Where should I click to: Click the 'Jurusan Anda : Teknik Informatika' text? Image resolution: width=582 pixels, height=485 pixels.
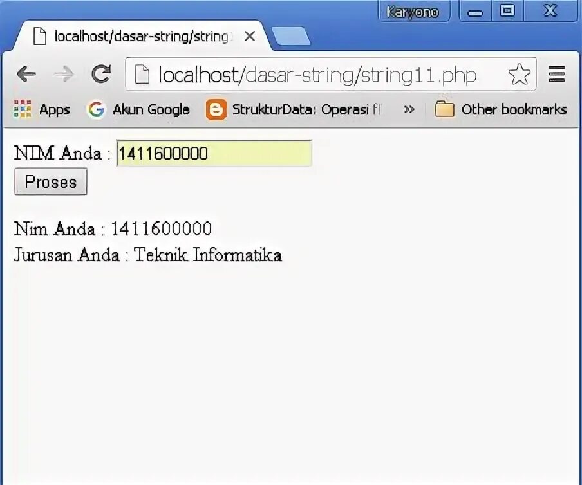tap(147, 255)
